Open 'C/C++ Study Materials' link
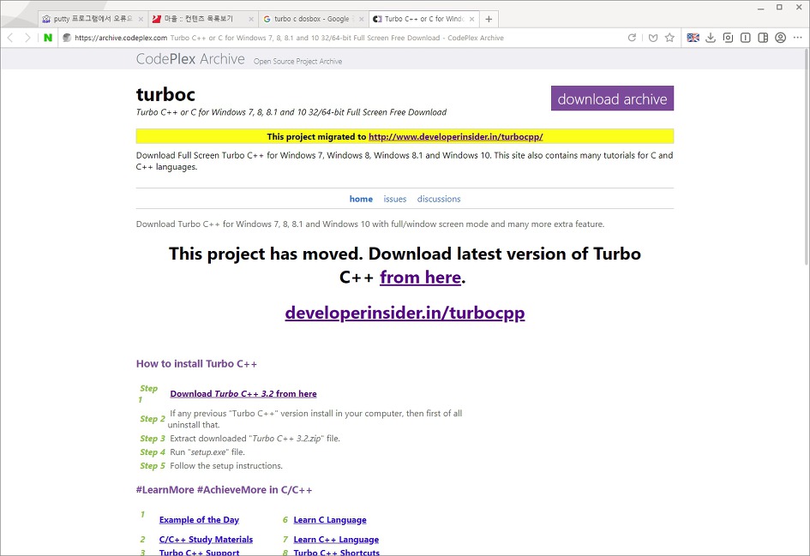The image size is (810, 556). (x=206, y=540)
